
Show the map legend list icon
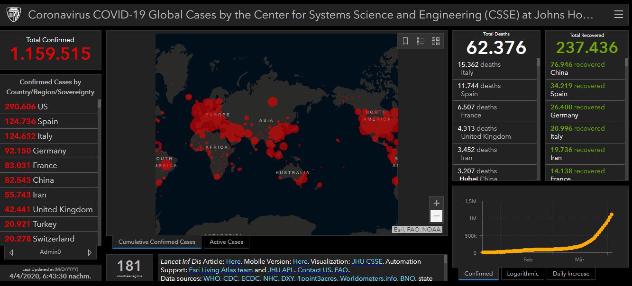(x=421, y=41)
